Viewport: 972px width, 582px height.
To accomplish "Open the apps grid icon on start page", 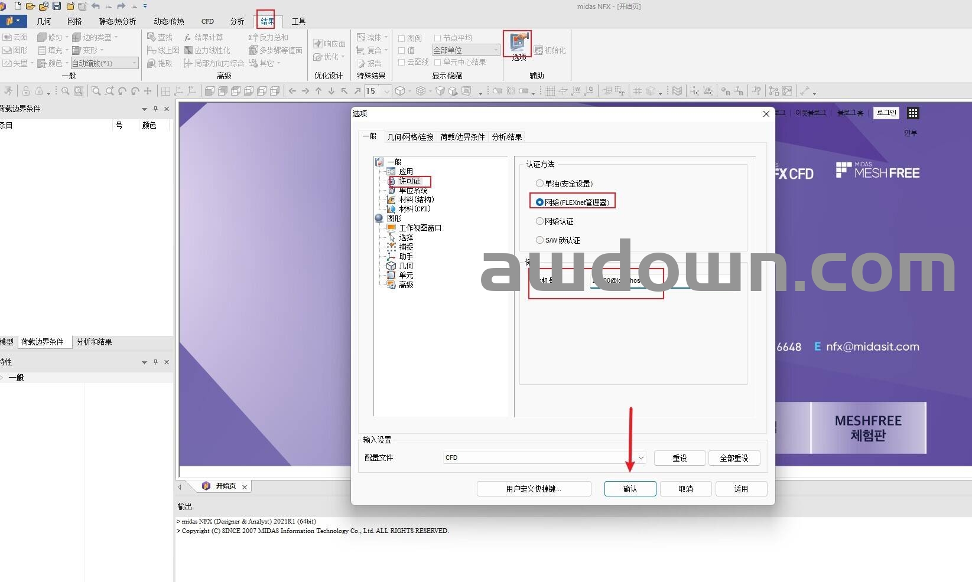I will click(x=913, y=113).
